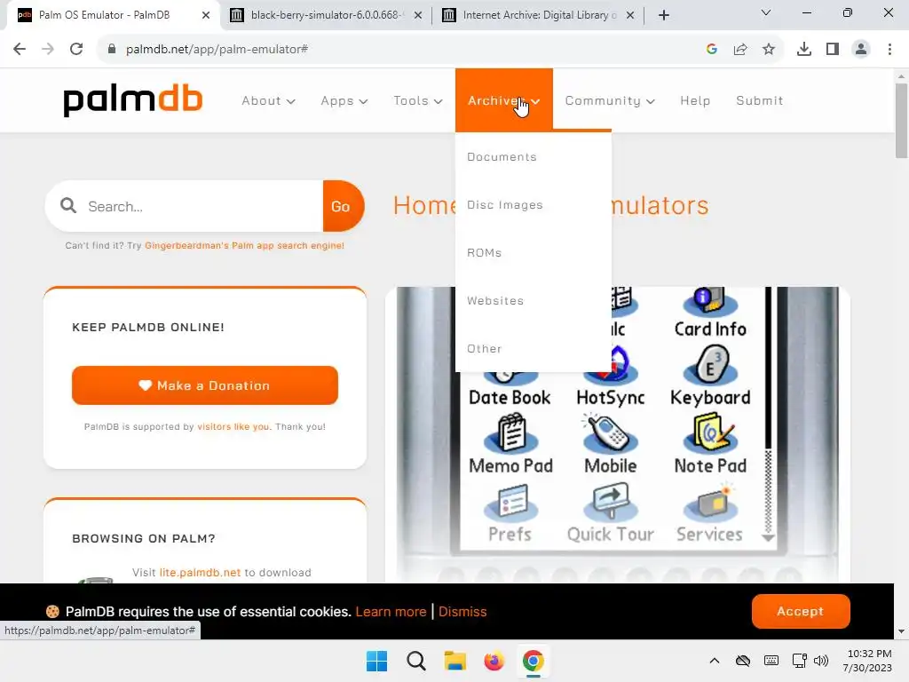Click Make a Donation button
Viewport: 909px width, 682px height.
pyautogui.click(x=205, y=385)
